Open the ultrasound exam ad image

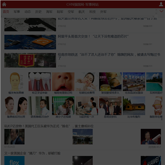87,106
